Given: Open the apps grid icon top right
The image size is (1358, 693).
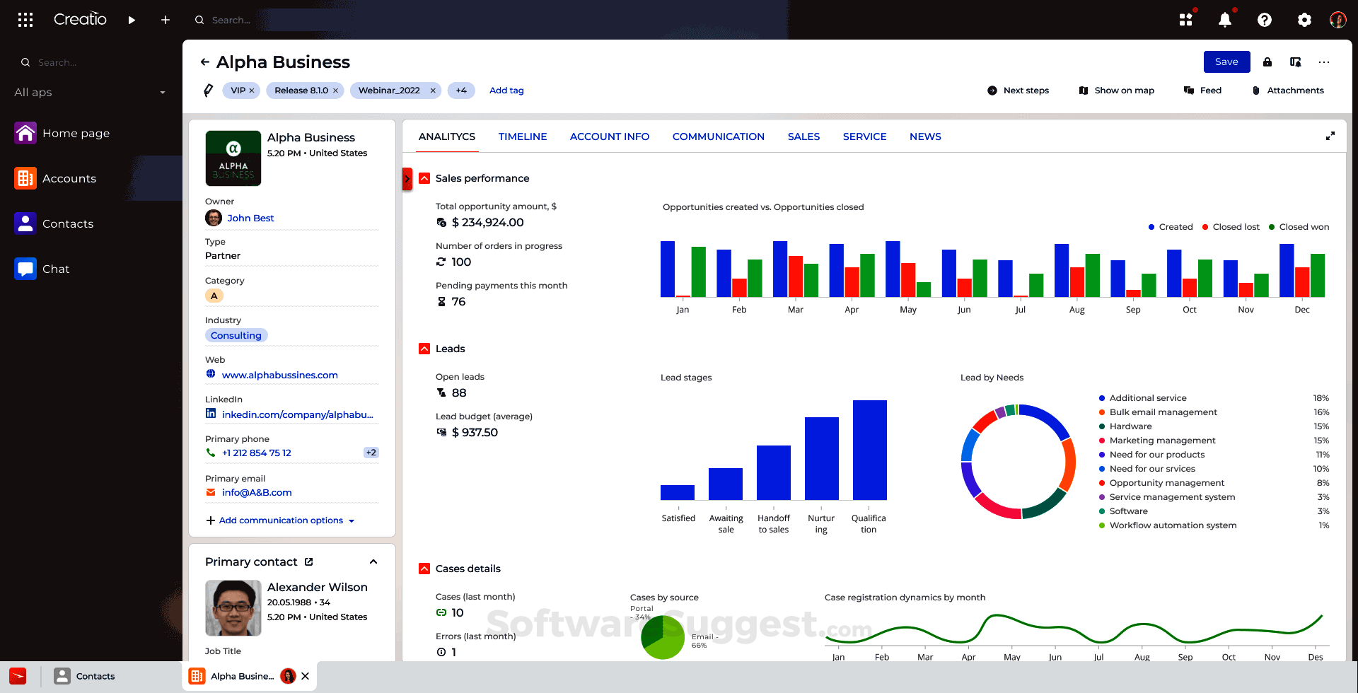Looking at the screenshot, I should tap(1185, 19).
